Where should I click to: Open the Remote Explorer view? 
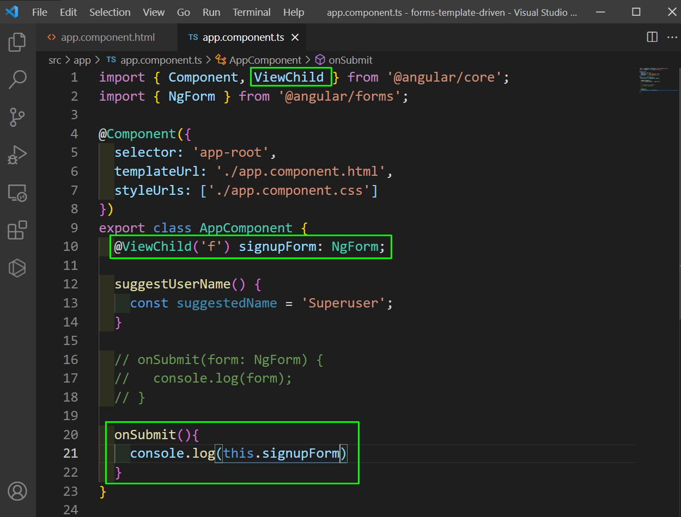point(17,193)
